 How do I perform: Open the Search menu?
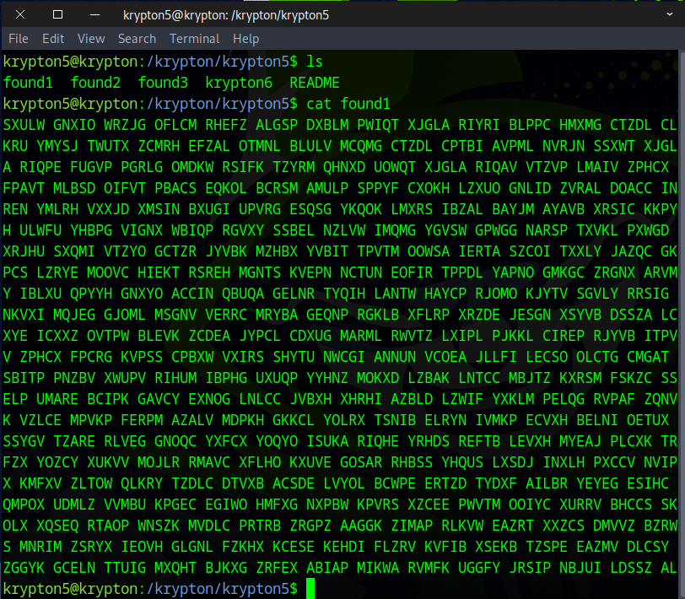[137, 39]
